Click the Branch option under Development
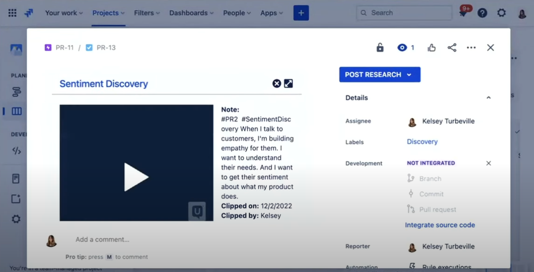This screenshot has width=534, height=272. click(x=424, y=179)
